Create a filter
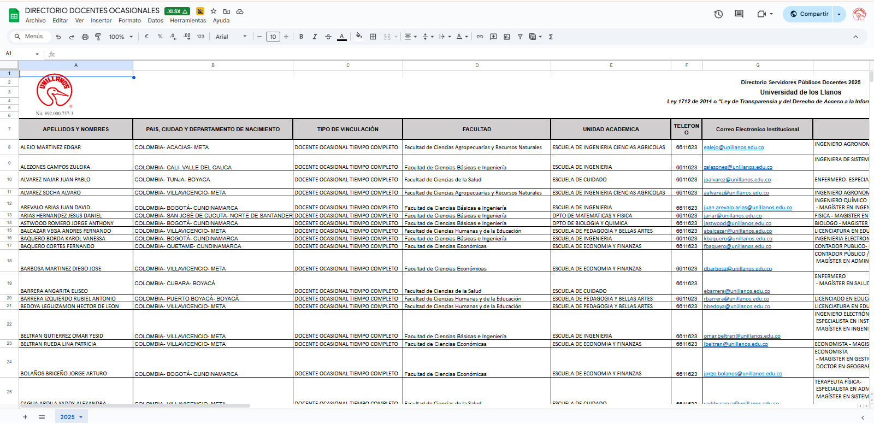 520,37
